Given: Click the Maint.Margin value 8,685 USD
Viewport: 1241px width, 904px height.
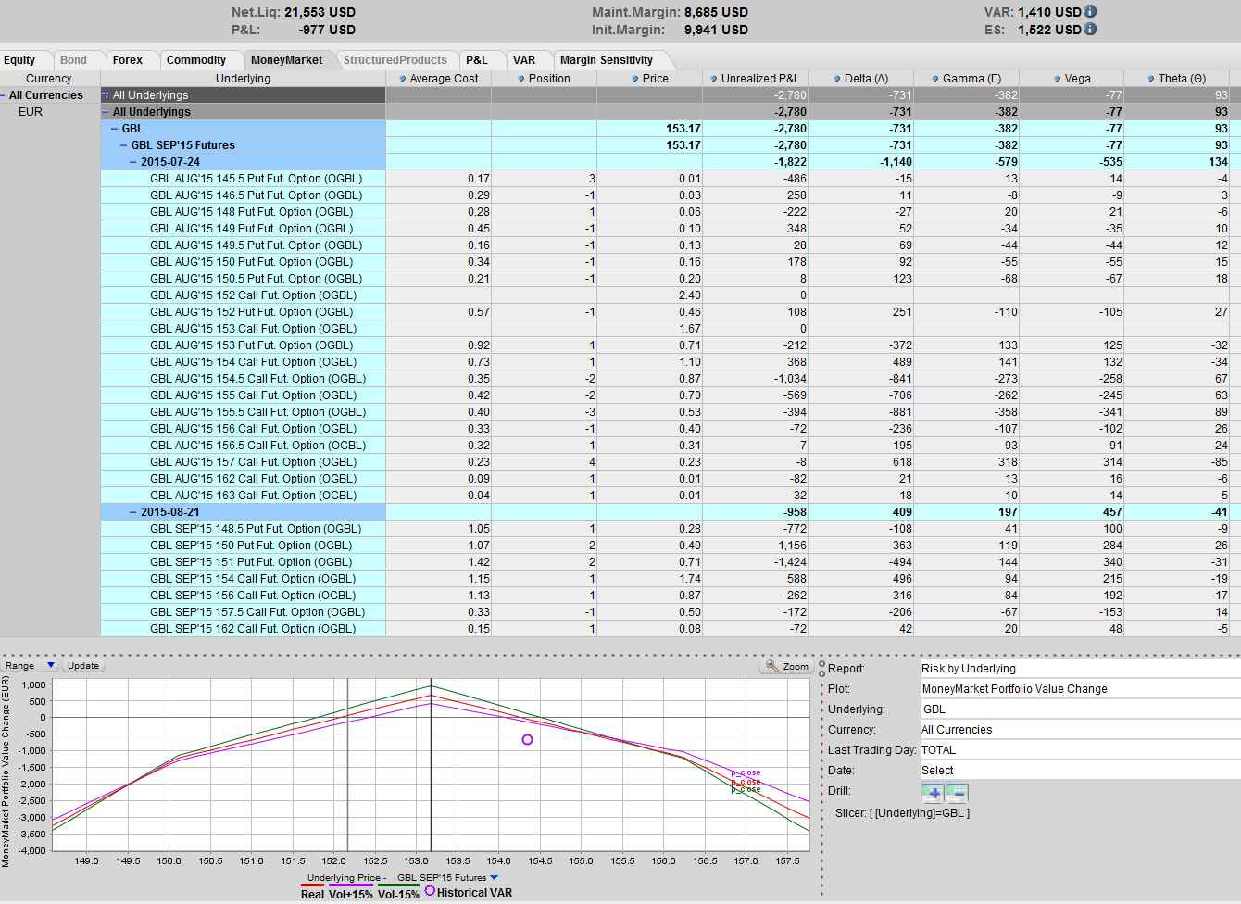Looking at the screenshot, I should pyautogui.click(x=716, y=12).
